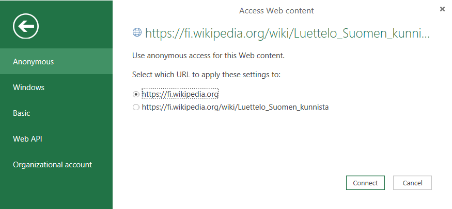Close the Access Web content dialog
452x209 pixels.
442,9
